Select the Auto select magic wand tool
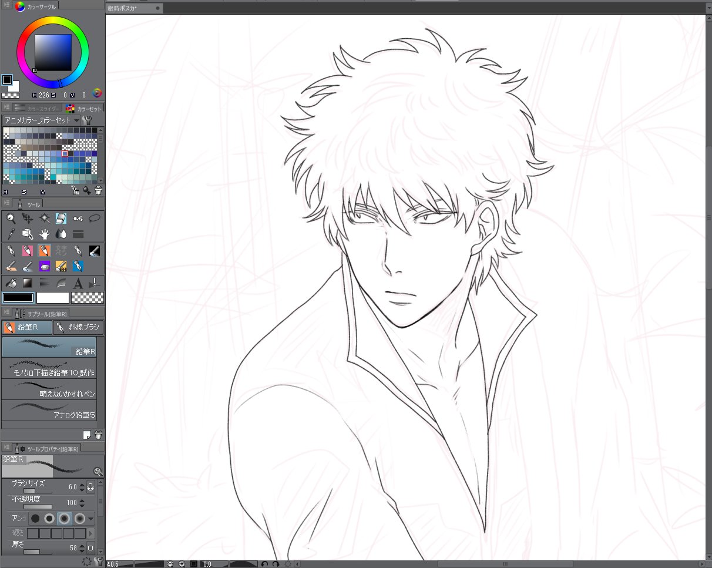Image resolution: width=712 pixels, height=568 pixels. 44,219
